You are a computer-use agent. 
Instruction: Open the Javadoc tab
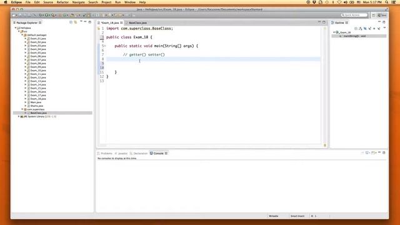coord(121,153)
